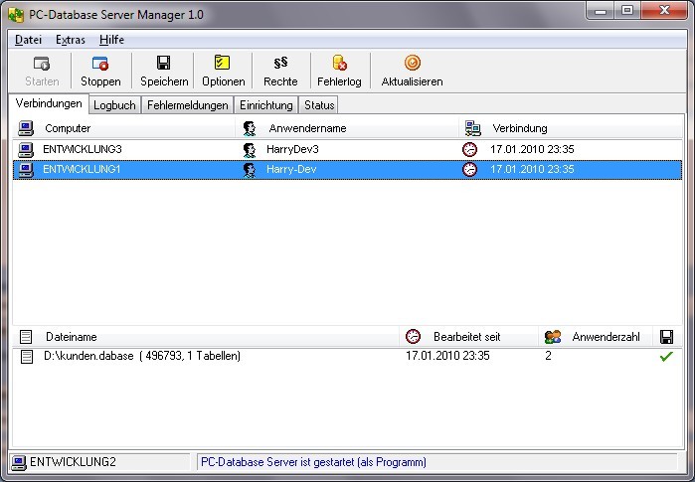Switch to the Logbuch tab
Screen dimensions: 695x482
[114, 105]
